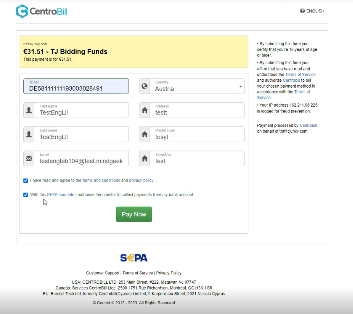This screenshot has width=353, height=314.
Task: Open Terms of Service link after 'understood the'
Action: coord(300,74)
